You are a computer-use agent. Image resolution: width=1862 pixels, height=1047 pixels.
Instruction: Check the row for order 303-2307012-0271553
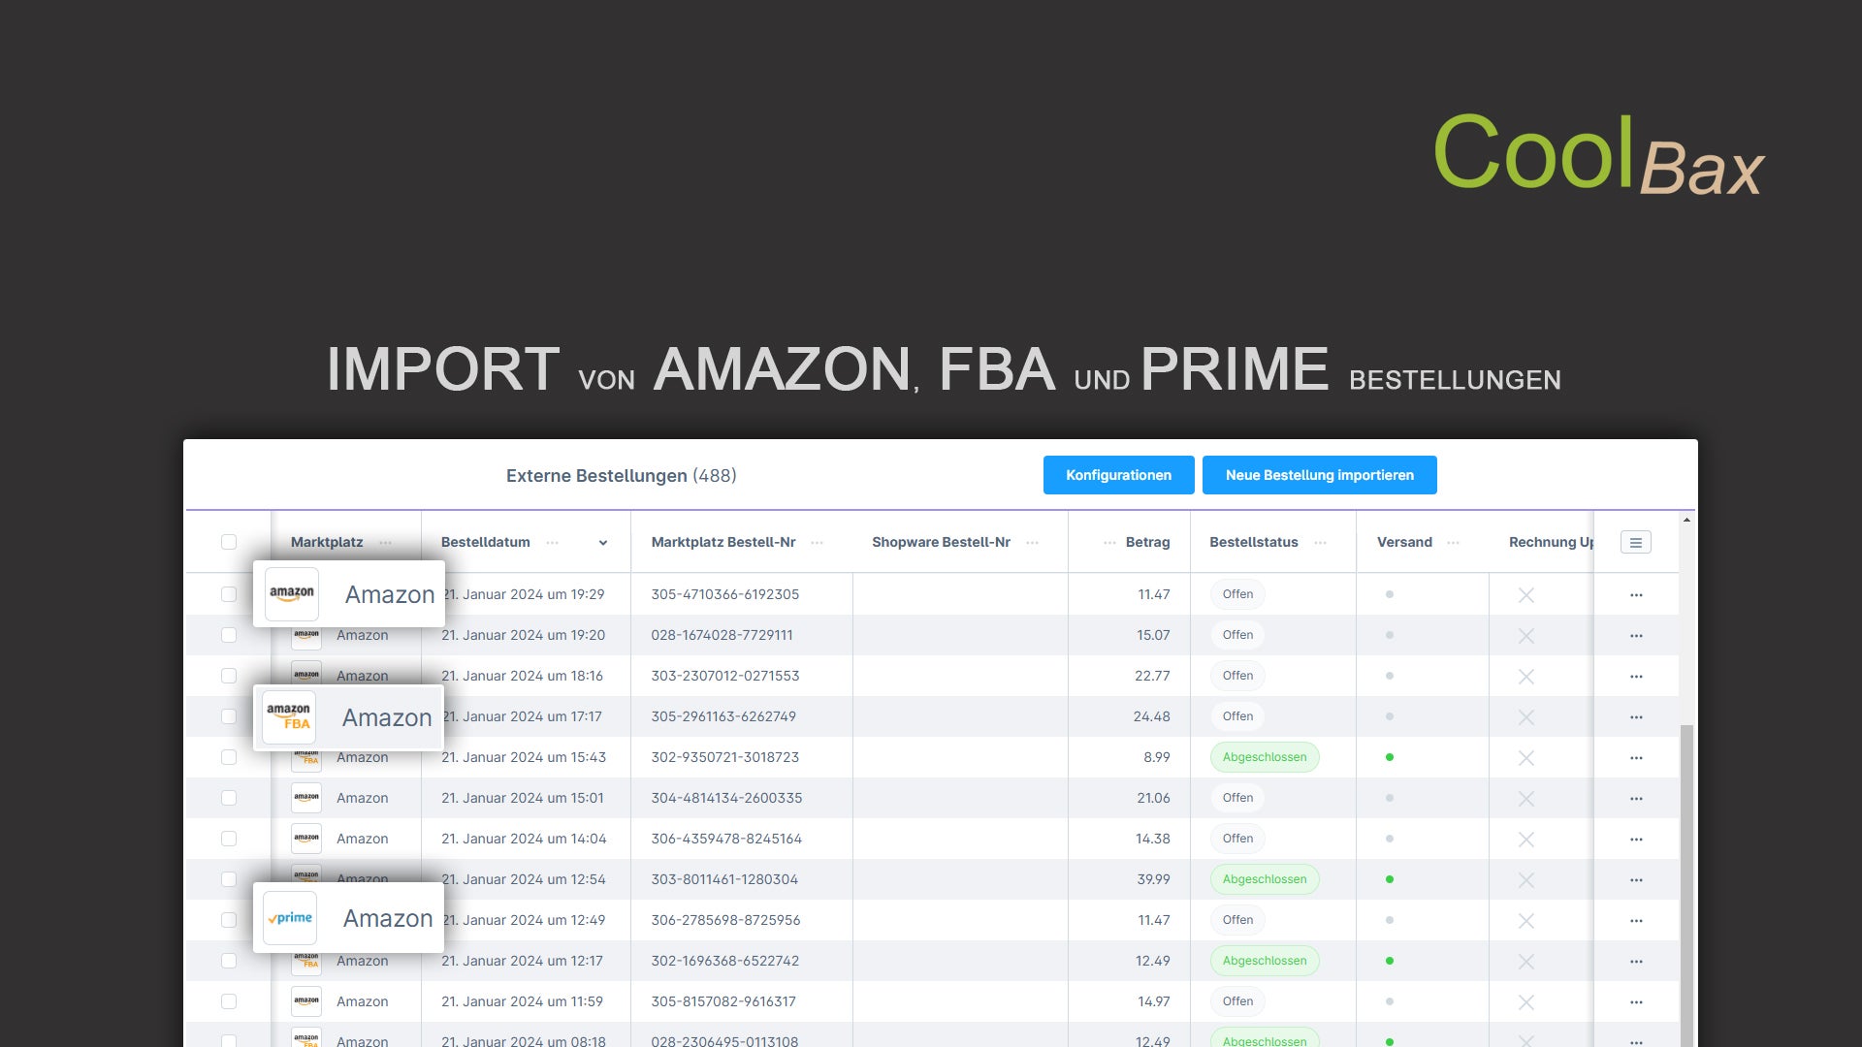pyautogui.click(x=229, y=676)
